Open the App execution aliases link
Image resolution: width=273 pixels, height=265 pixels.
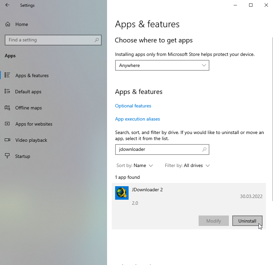137,119
